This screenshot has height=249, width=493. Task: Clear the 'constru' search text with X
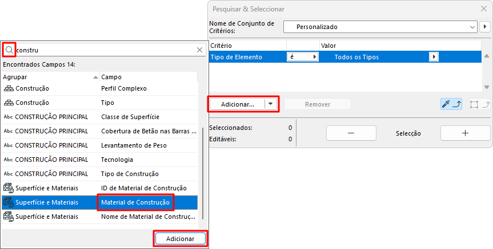[x=199, y=50]
